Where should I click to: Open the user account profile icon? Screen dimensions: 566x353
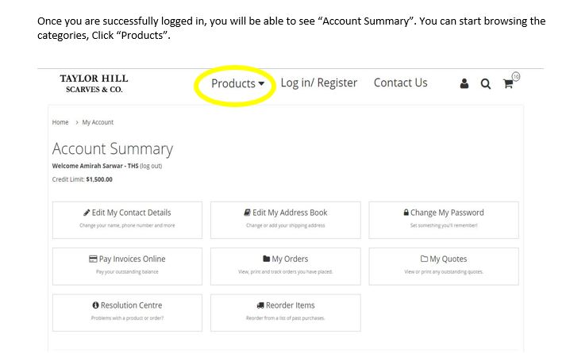[x=464, y=83]
